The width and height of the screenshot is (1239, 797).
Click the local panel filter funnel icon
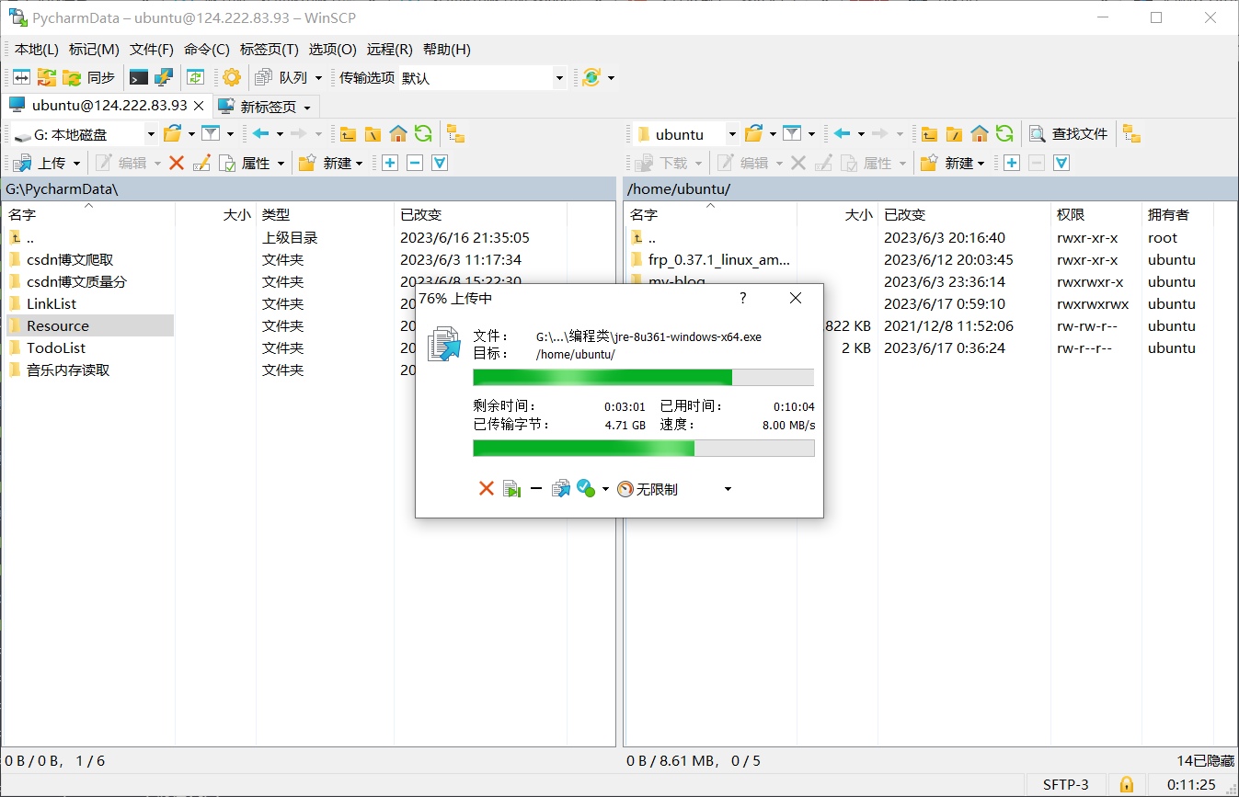coord(211,134)
